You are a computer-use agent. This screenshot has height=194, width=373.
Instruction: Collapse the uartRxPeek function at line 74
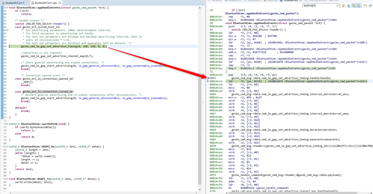point(7,124)
